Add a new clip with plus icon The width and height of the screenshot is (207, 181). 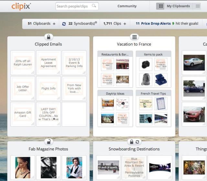coord(125,24)
